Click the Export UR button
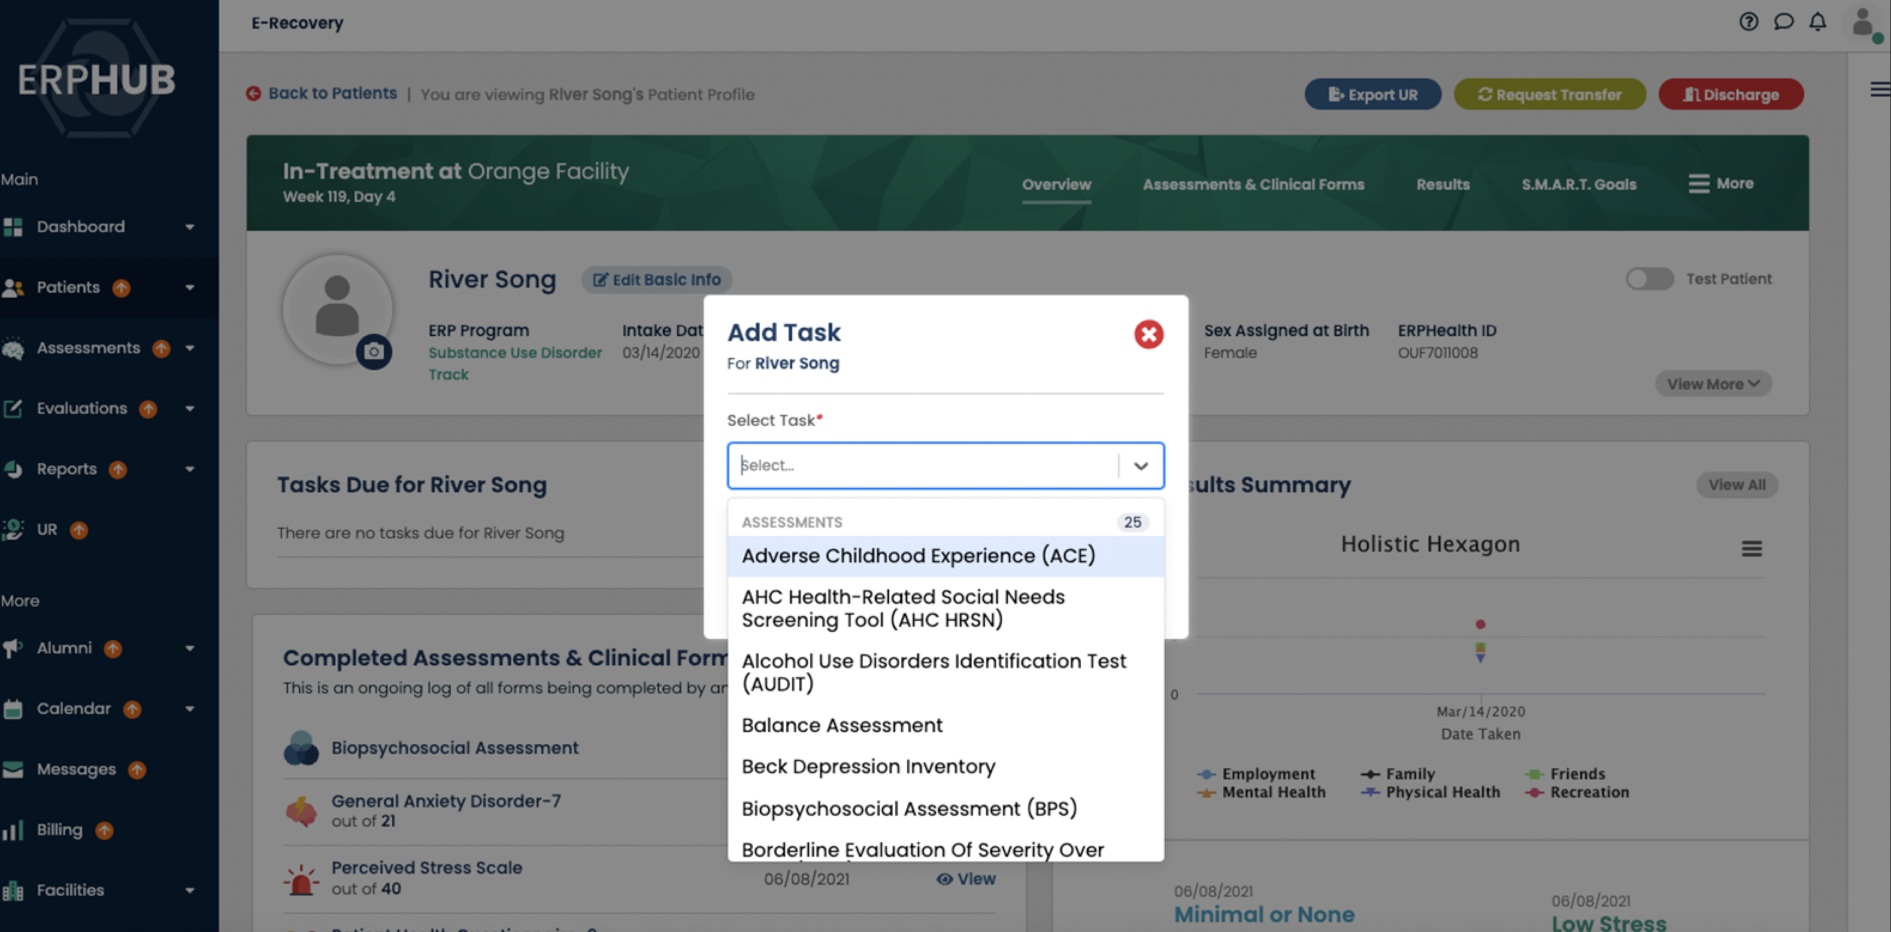 point(1372,95)
